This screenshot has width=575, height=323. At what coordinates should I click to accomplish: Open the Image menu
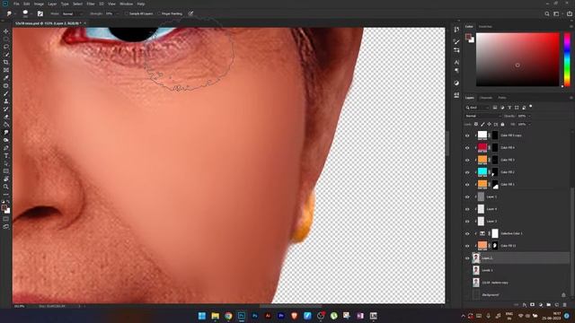pyautogui.click(x=39, y=4)
